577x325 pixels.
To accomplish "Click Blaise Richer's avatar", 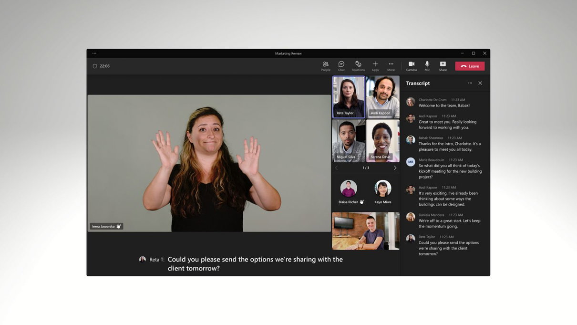I will 349,189.
